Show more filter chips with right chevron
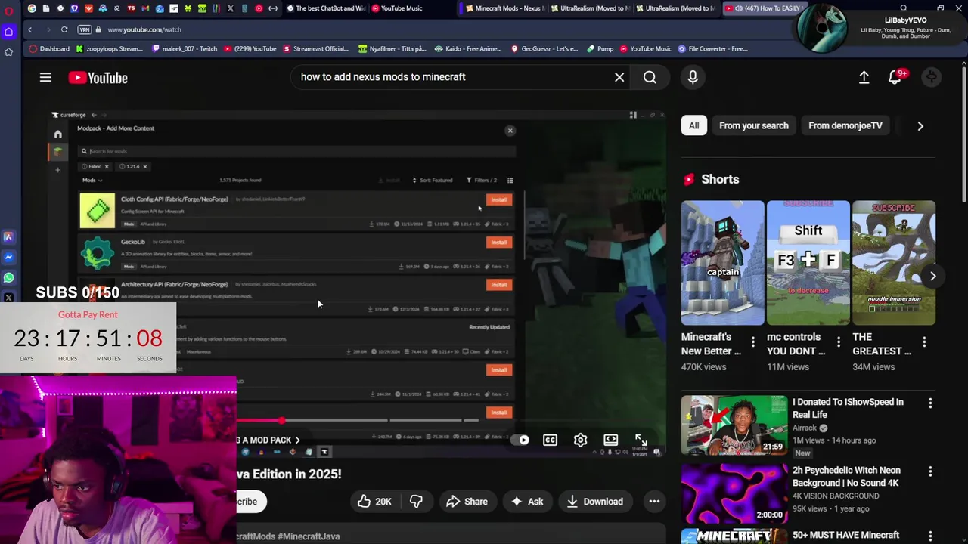This screenshot has width=968, height=544. tap(920, 126)
